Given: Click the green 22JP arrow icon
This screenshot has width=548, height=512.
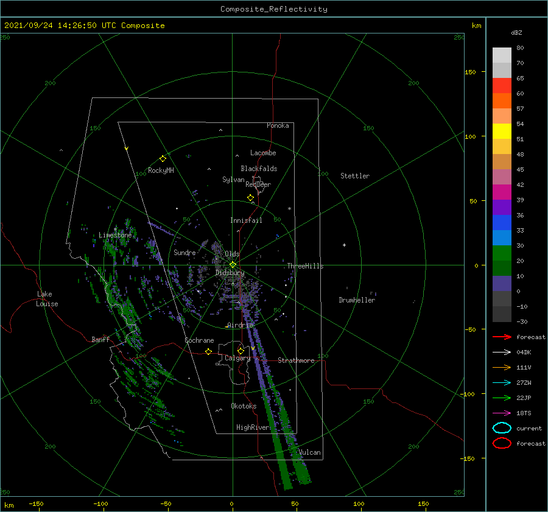Looking at the screenshot, I should [x=502, y=398].
